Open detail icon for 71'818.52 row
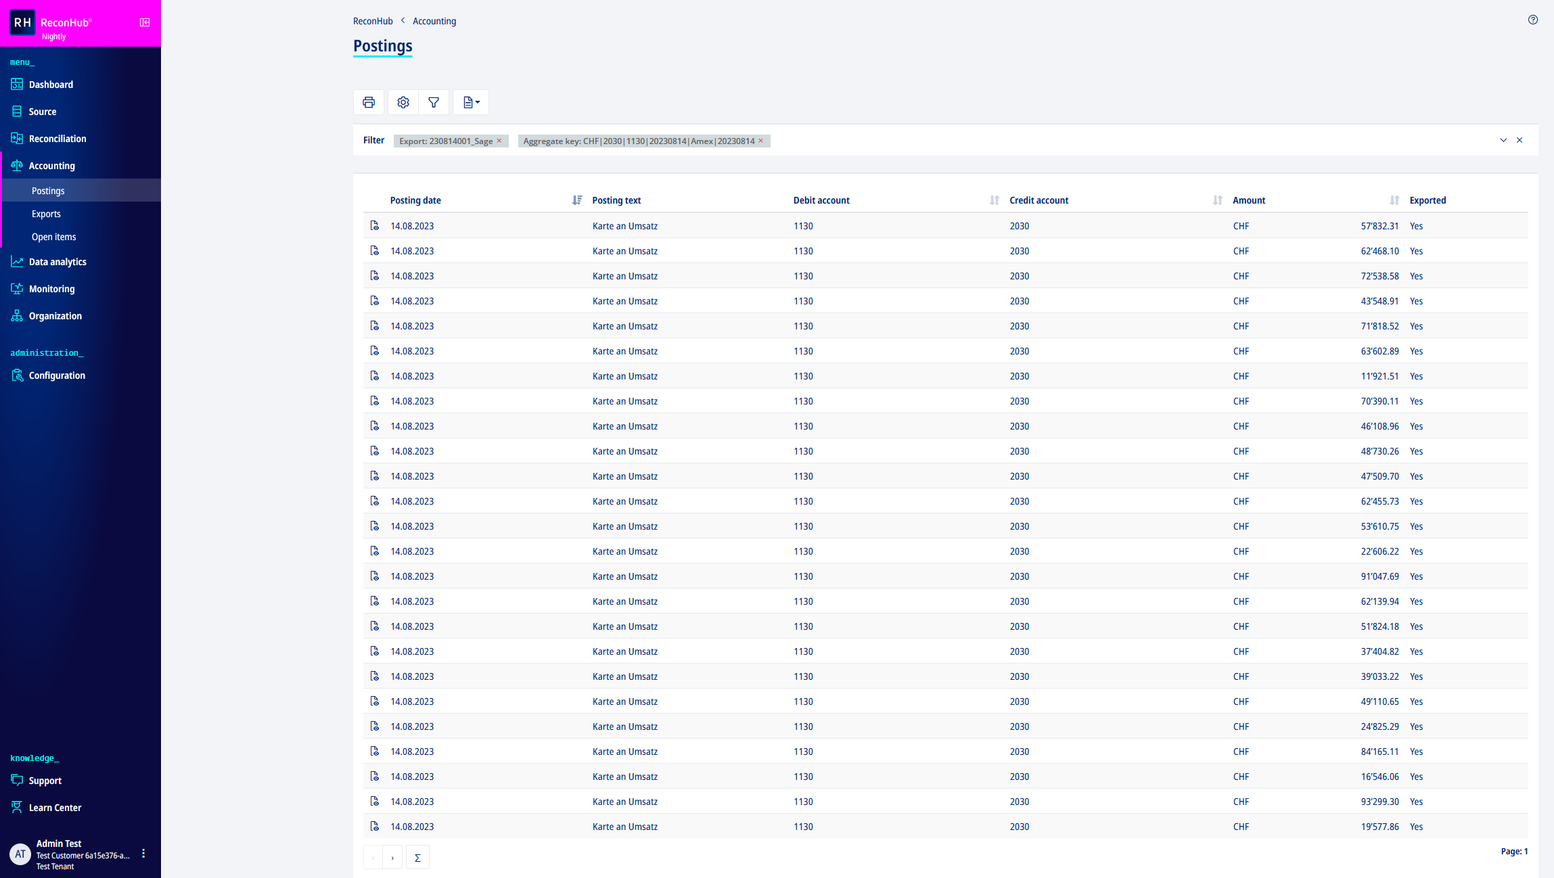1554x878 pixels. point(375,325)
